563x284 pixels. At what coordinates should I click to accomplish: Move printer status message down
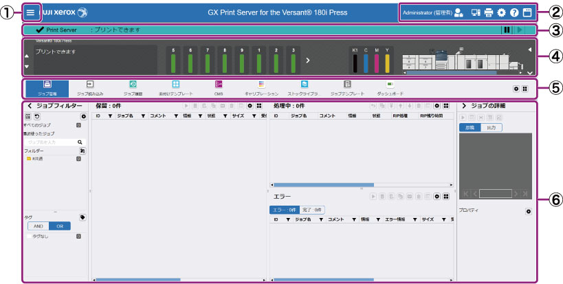pos(27,67)
